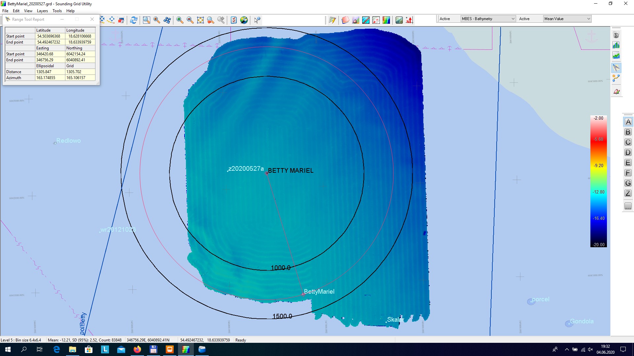
Task: Select the zoom in magnifier tool
Action: [180, 20]
